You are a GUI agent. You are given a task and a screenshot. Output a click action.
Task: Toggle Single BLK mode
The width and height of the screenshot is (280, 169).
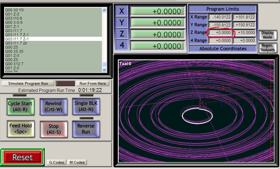coord(86,106)
